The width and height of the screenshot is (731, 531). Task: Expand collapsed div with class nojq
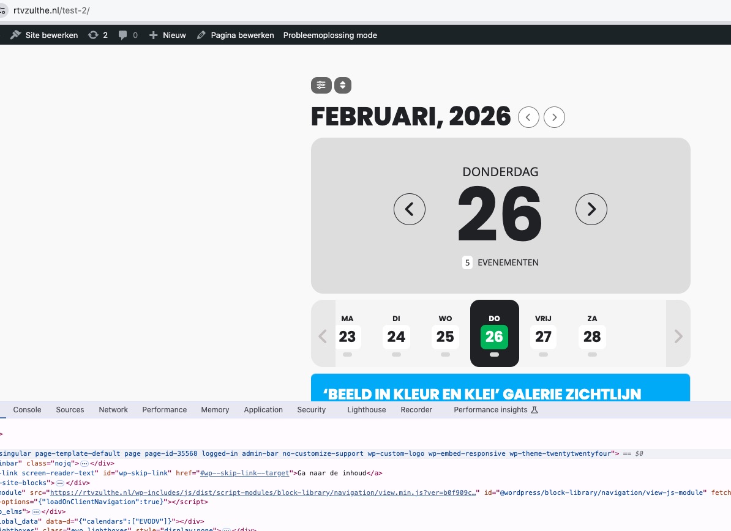coord(84,464)
